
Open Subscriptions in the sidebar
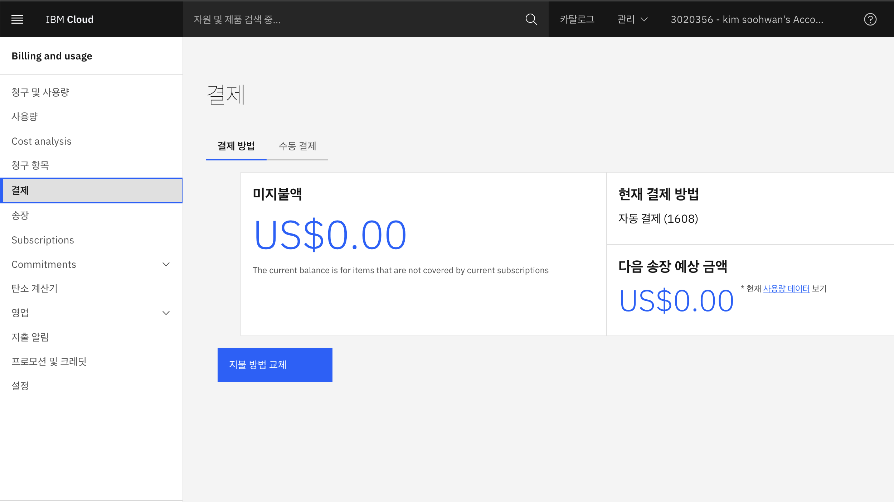tap(43, 240)
